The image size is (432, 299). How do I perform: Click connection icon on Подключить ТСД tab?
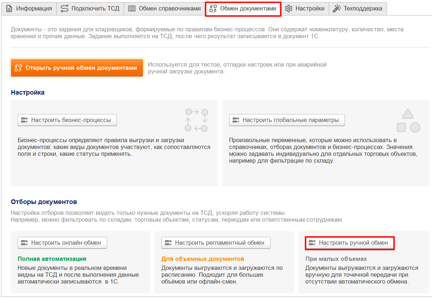click(64, 9)
